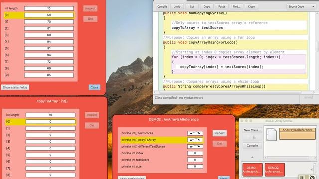Collapse the BlueJ side panel triangle
The image size is (319, 179).
tap(252, 157)
